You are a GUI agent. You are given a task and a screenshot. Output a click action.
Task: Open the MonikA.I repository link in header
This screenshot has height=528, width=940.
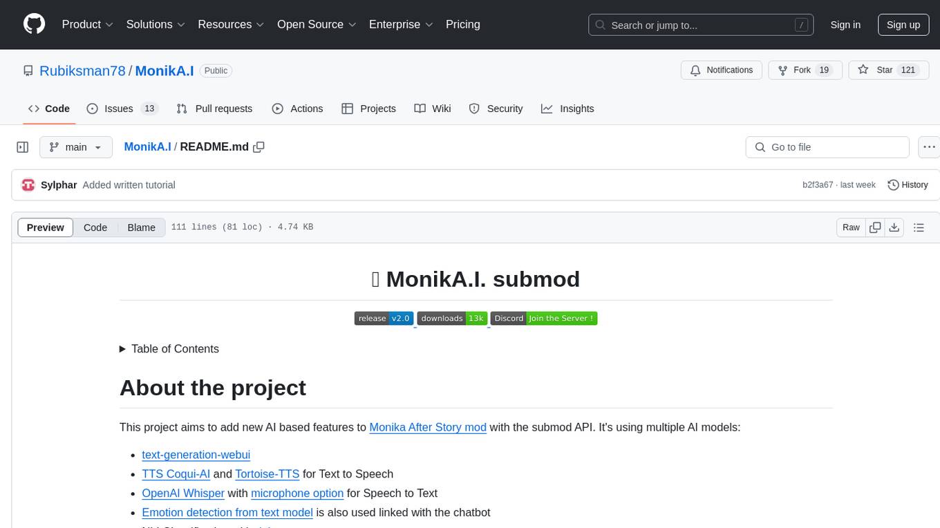click(x=164, y=70)
